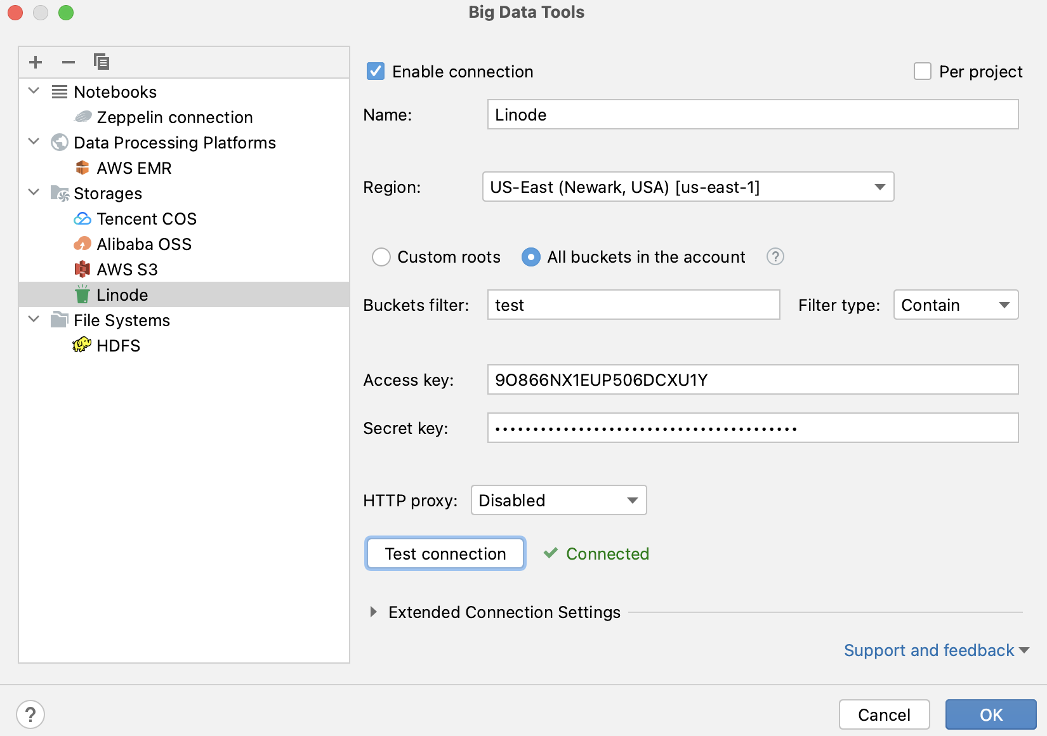Click the AWS EMR icon
Screen dimensions: 1047x736
click(82, 168)
